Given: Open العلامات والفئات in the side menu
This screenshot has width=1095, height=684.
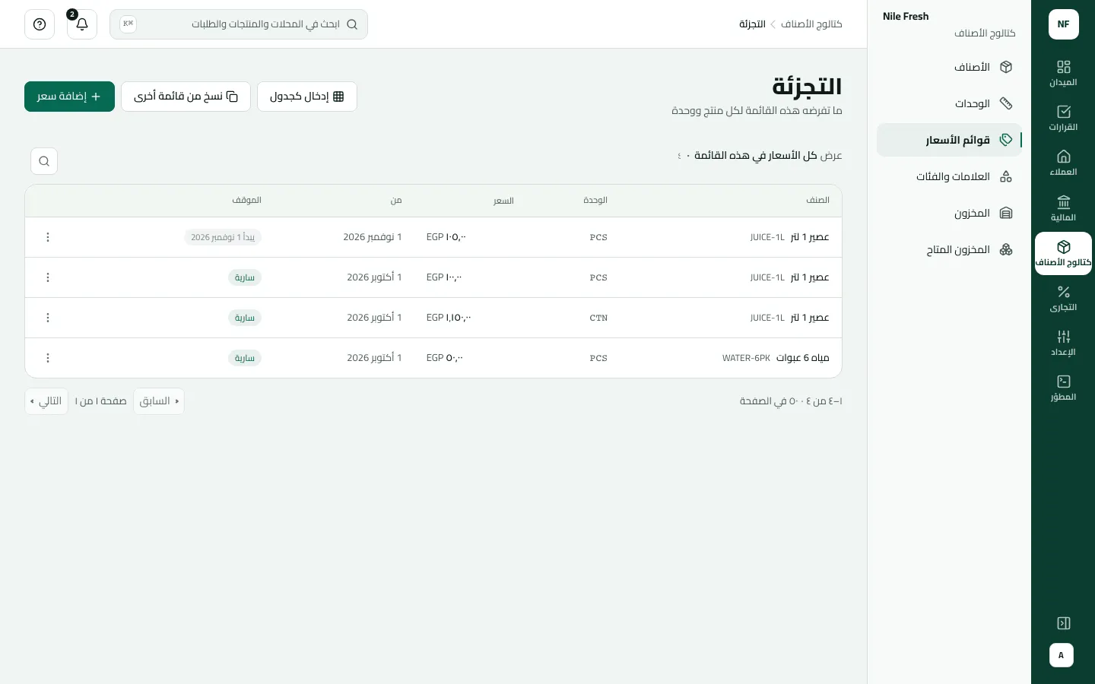Looking at the screenshot, I should point(949,176).
